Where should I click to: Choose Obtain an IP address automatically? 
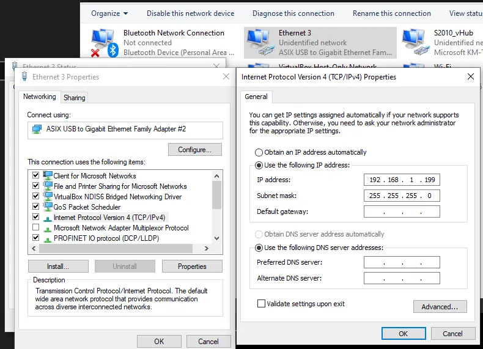click(259, 152)
